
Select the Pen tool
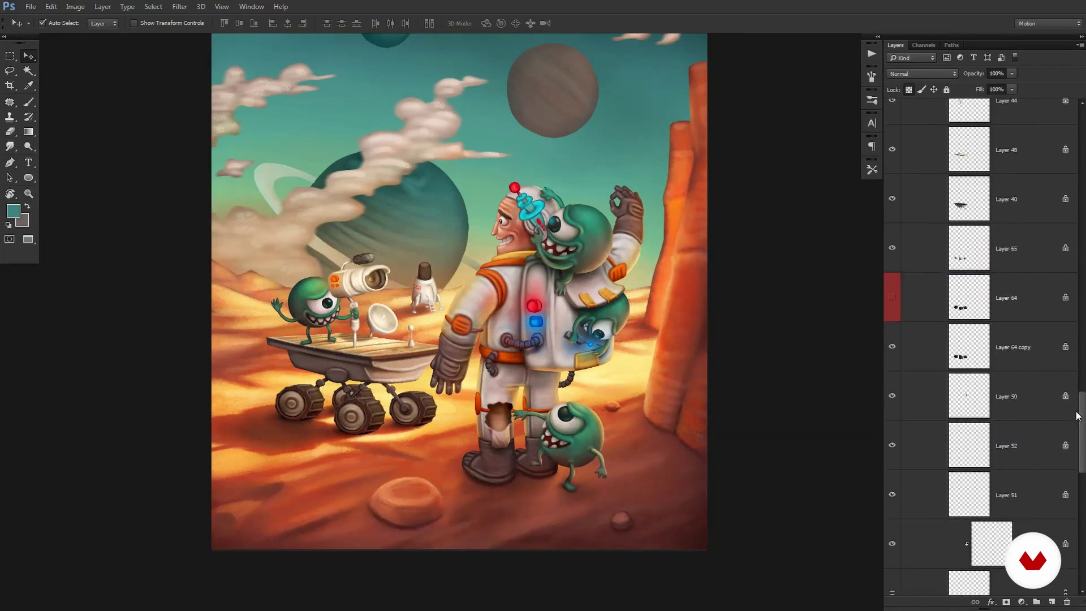(x=10, y=163)
